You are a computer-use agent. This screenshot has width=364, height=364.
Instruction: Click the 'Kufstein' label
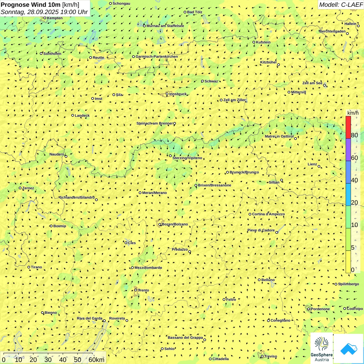[263, 42]
